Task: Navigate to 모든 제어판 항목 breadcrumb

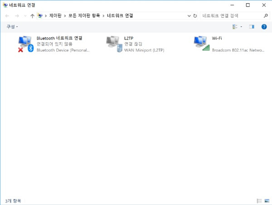Action: [84, 15]
